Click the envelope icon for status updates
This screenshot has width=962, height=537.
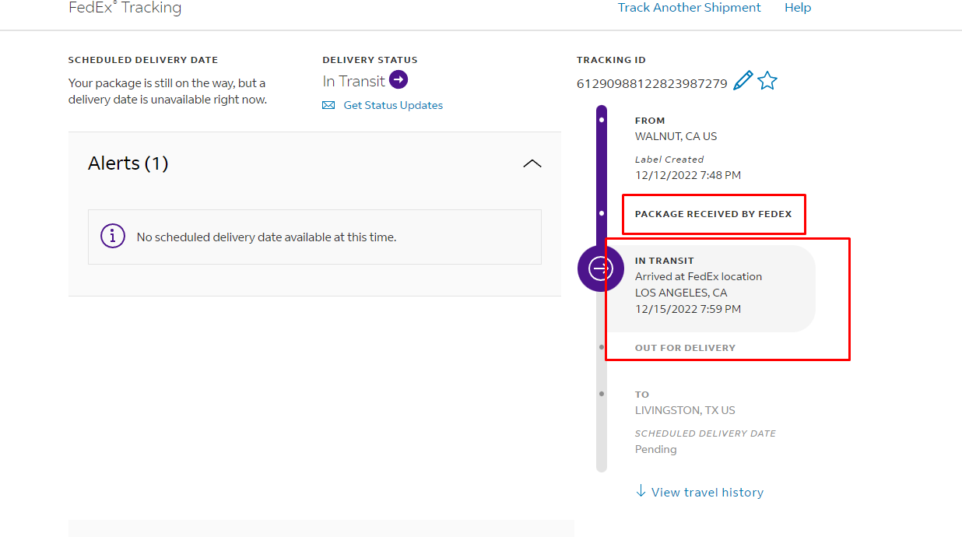point(328,106)
